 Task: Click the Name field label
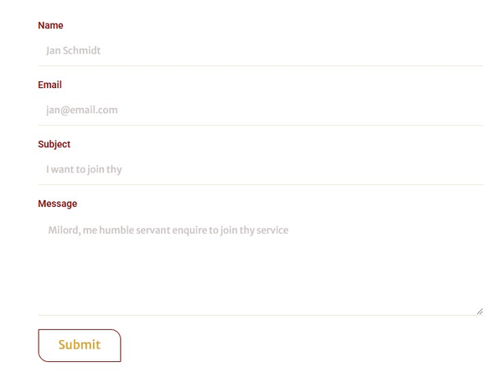click(50, 25)
